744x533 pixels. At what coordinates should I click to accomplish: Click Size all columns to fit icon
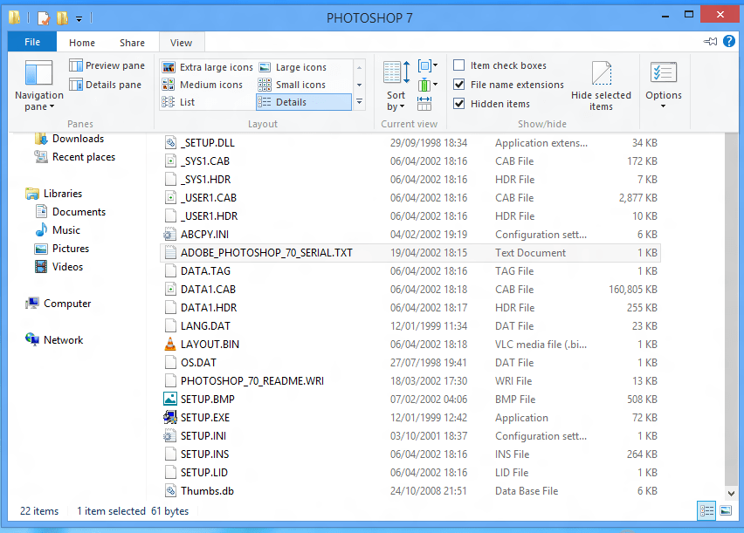424,104
